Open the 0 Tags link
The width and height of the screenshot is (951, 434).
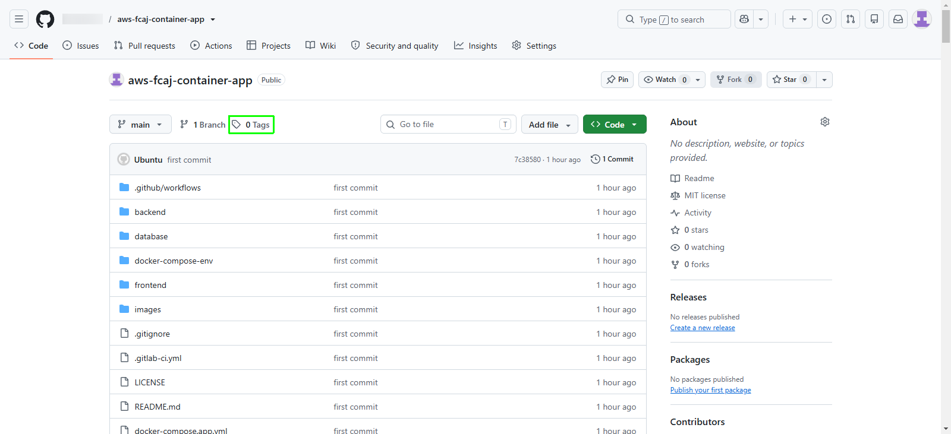tap(251, 125)
